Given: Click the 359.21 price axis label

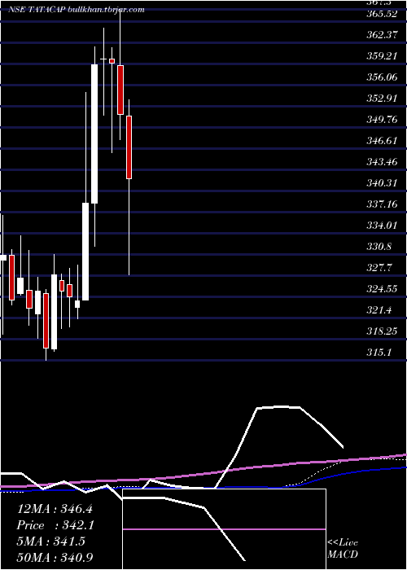Looking at the screenshot, I should (x=383, y=56).
